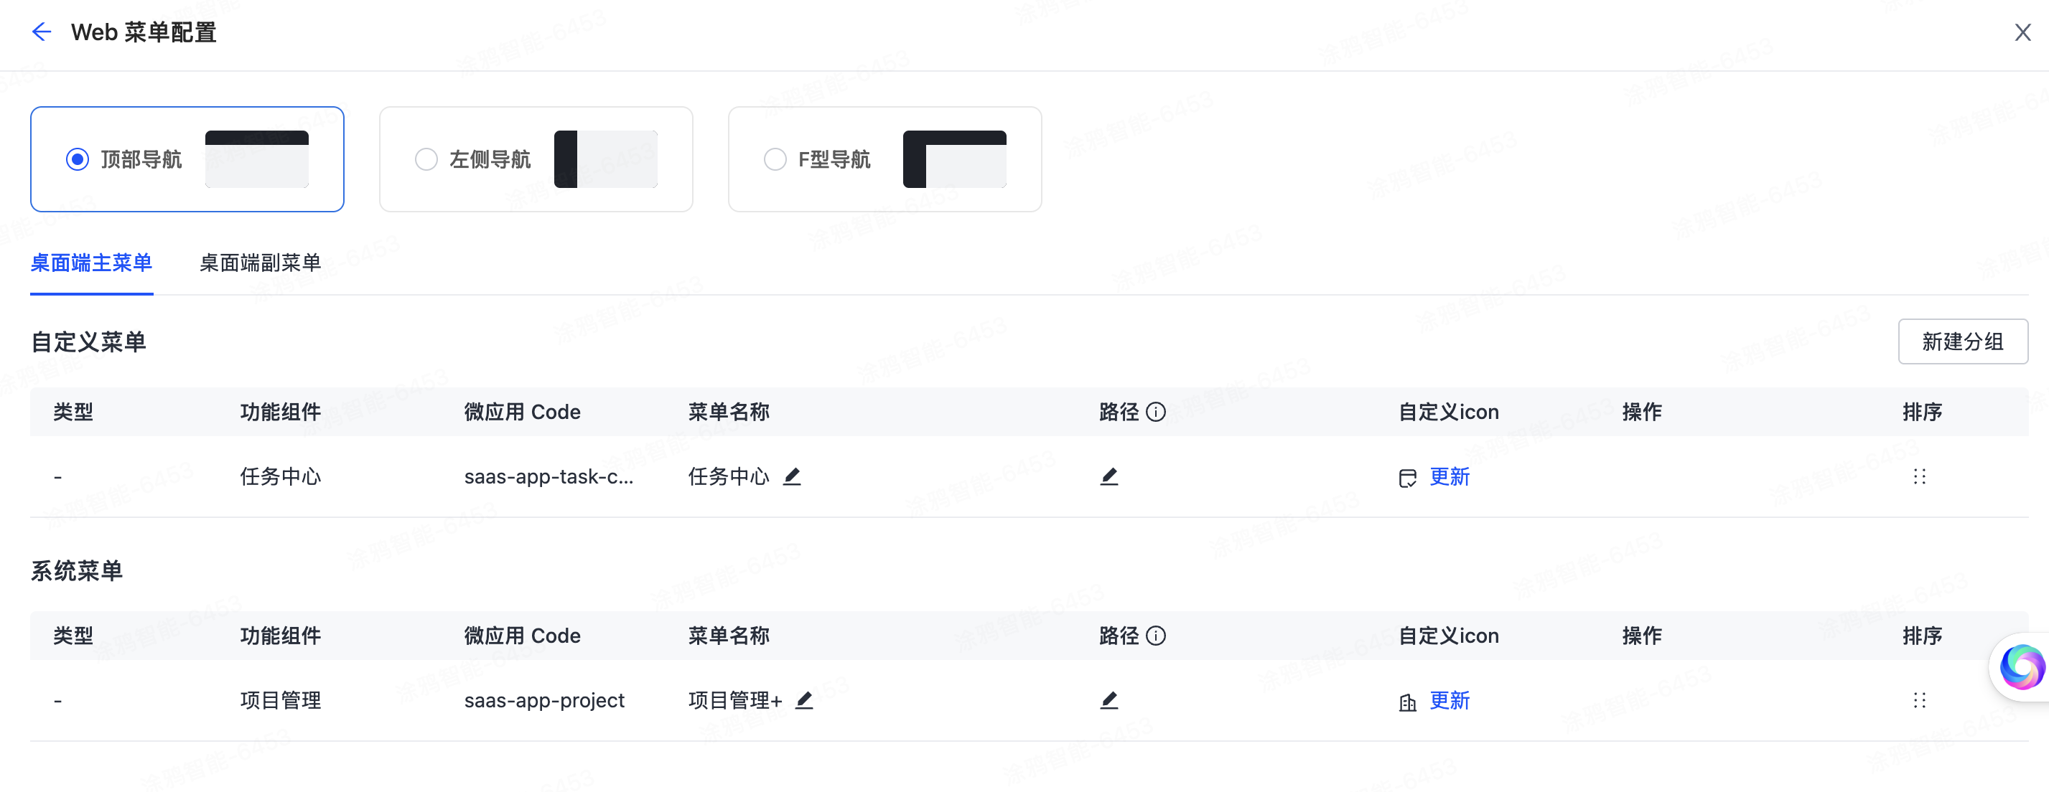Image resolution: width=2049 pixels, height=792 pixels.
Task: Click the 路径 info icon in 自定义菜单
Action: [1156, 412]
